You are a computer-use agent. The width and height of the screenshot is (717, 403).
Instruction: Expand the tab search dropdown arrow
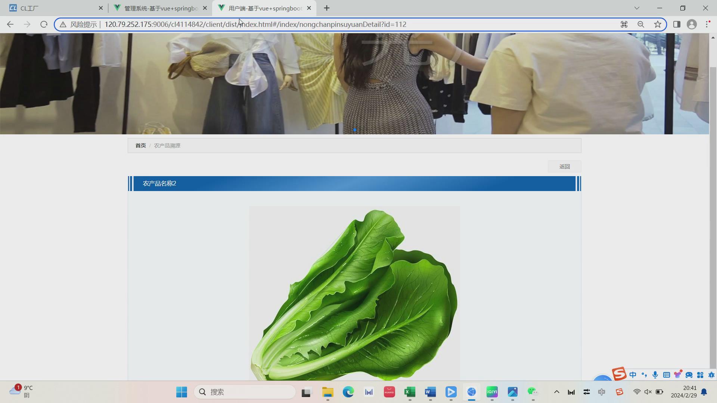pyautogui.click(x=637, y=8)
